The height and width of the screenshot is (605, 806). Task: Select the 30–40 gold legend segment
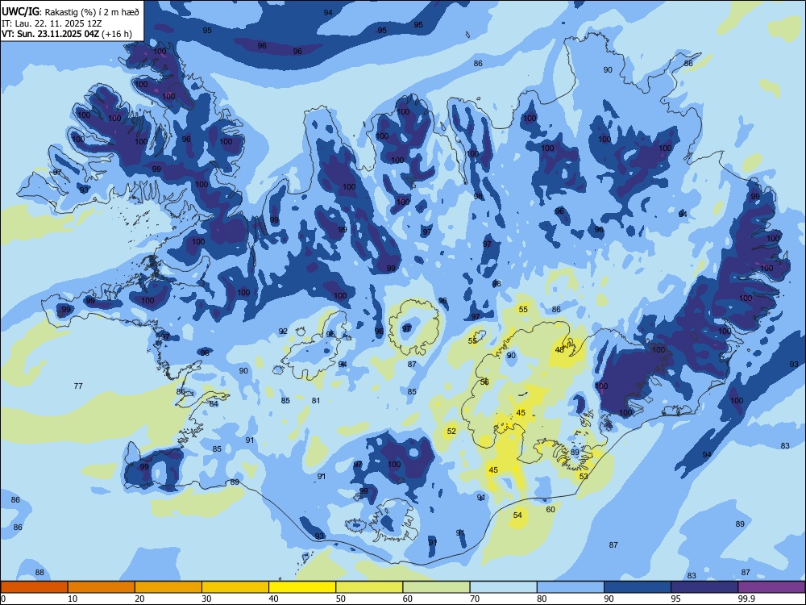(x=235, y=587)
